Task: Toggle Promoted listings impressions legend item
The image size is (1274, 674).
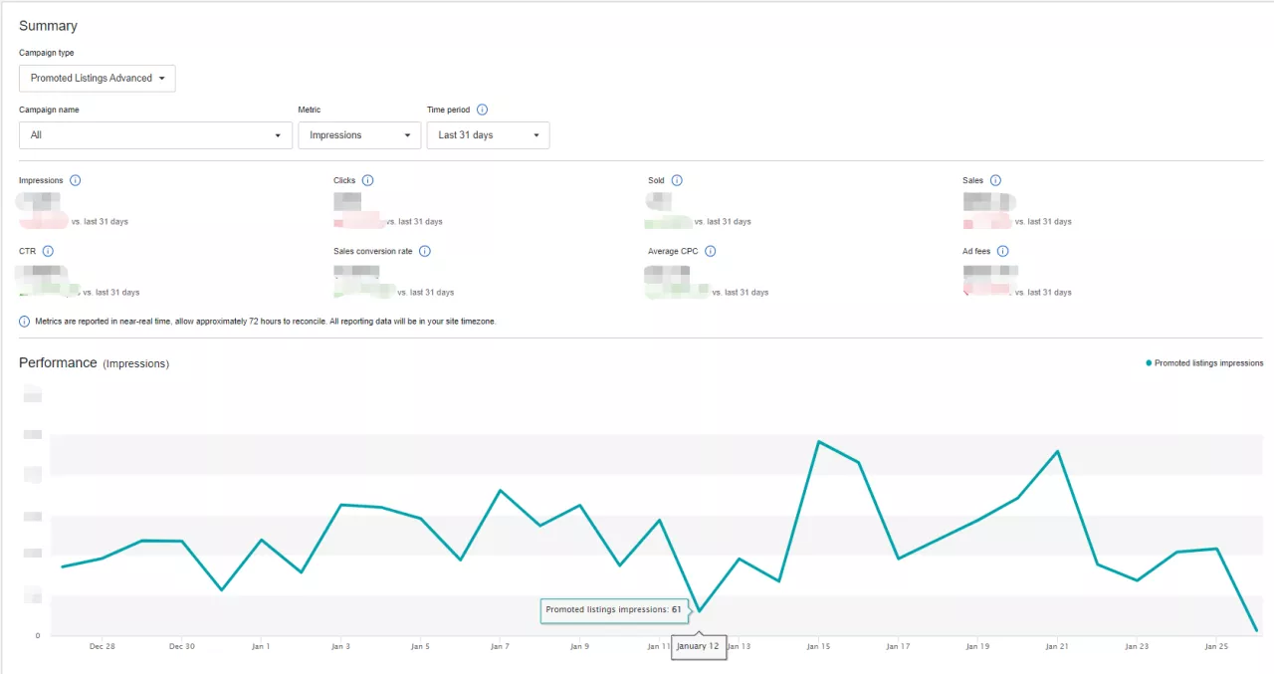Action: 1204,363
